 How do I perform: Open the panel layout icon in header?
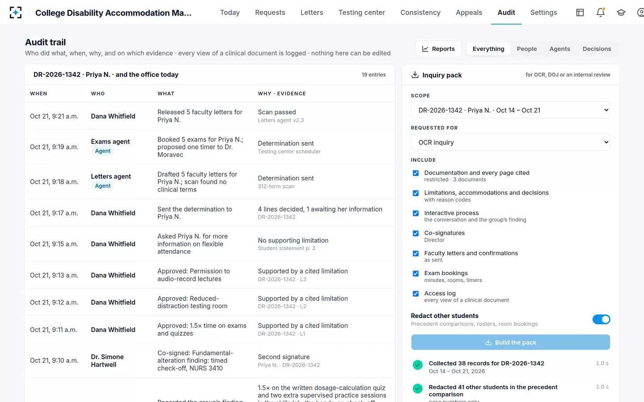pos(580,13)
